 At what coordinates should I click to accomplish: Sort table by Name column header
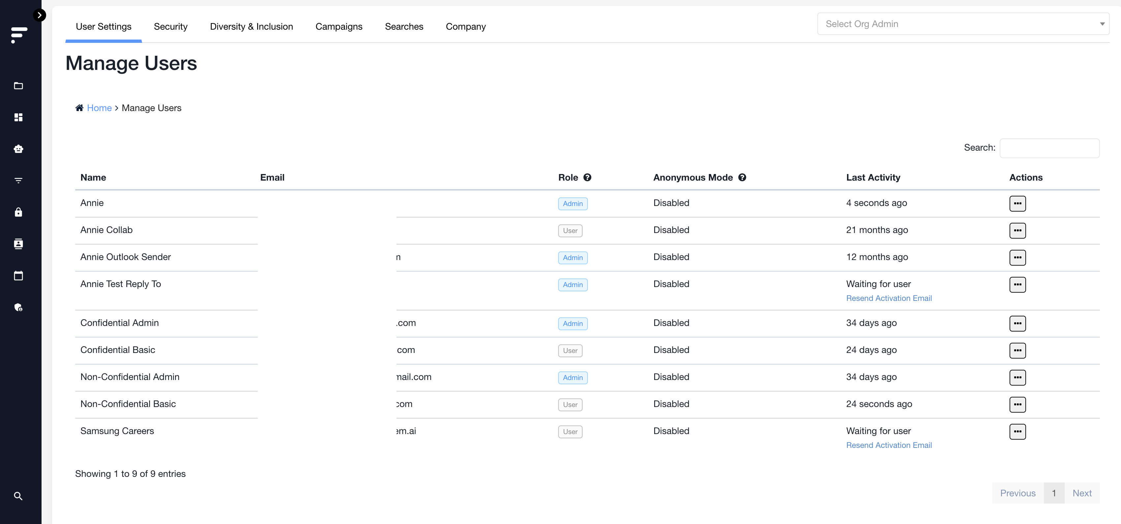pyautogui.click(x=93, y=177)
